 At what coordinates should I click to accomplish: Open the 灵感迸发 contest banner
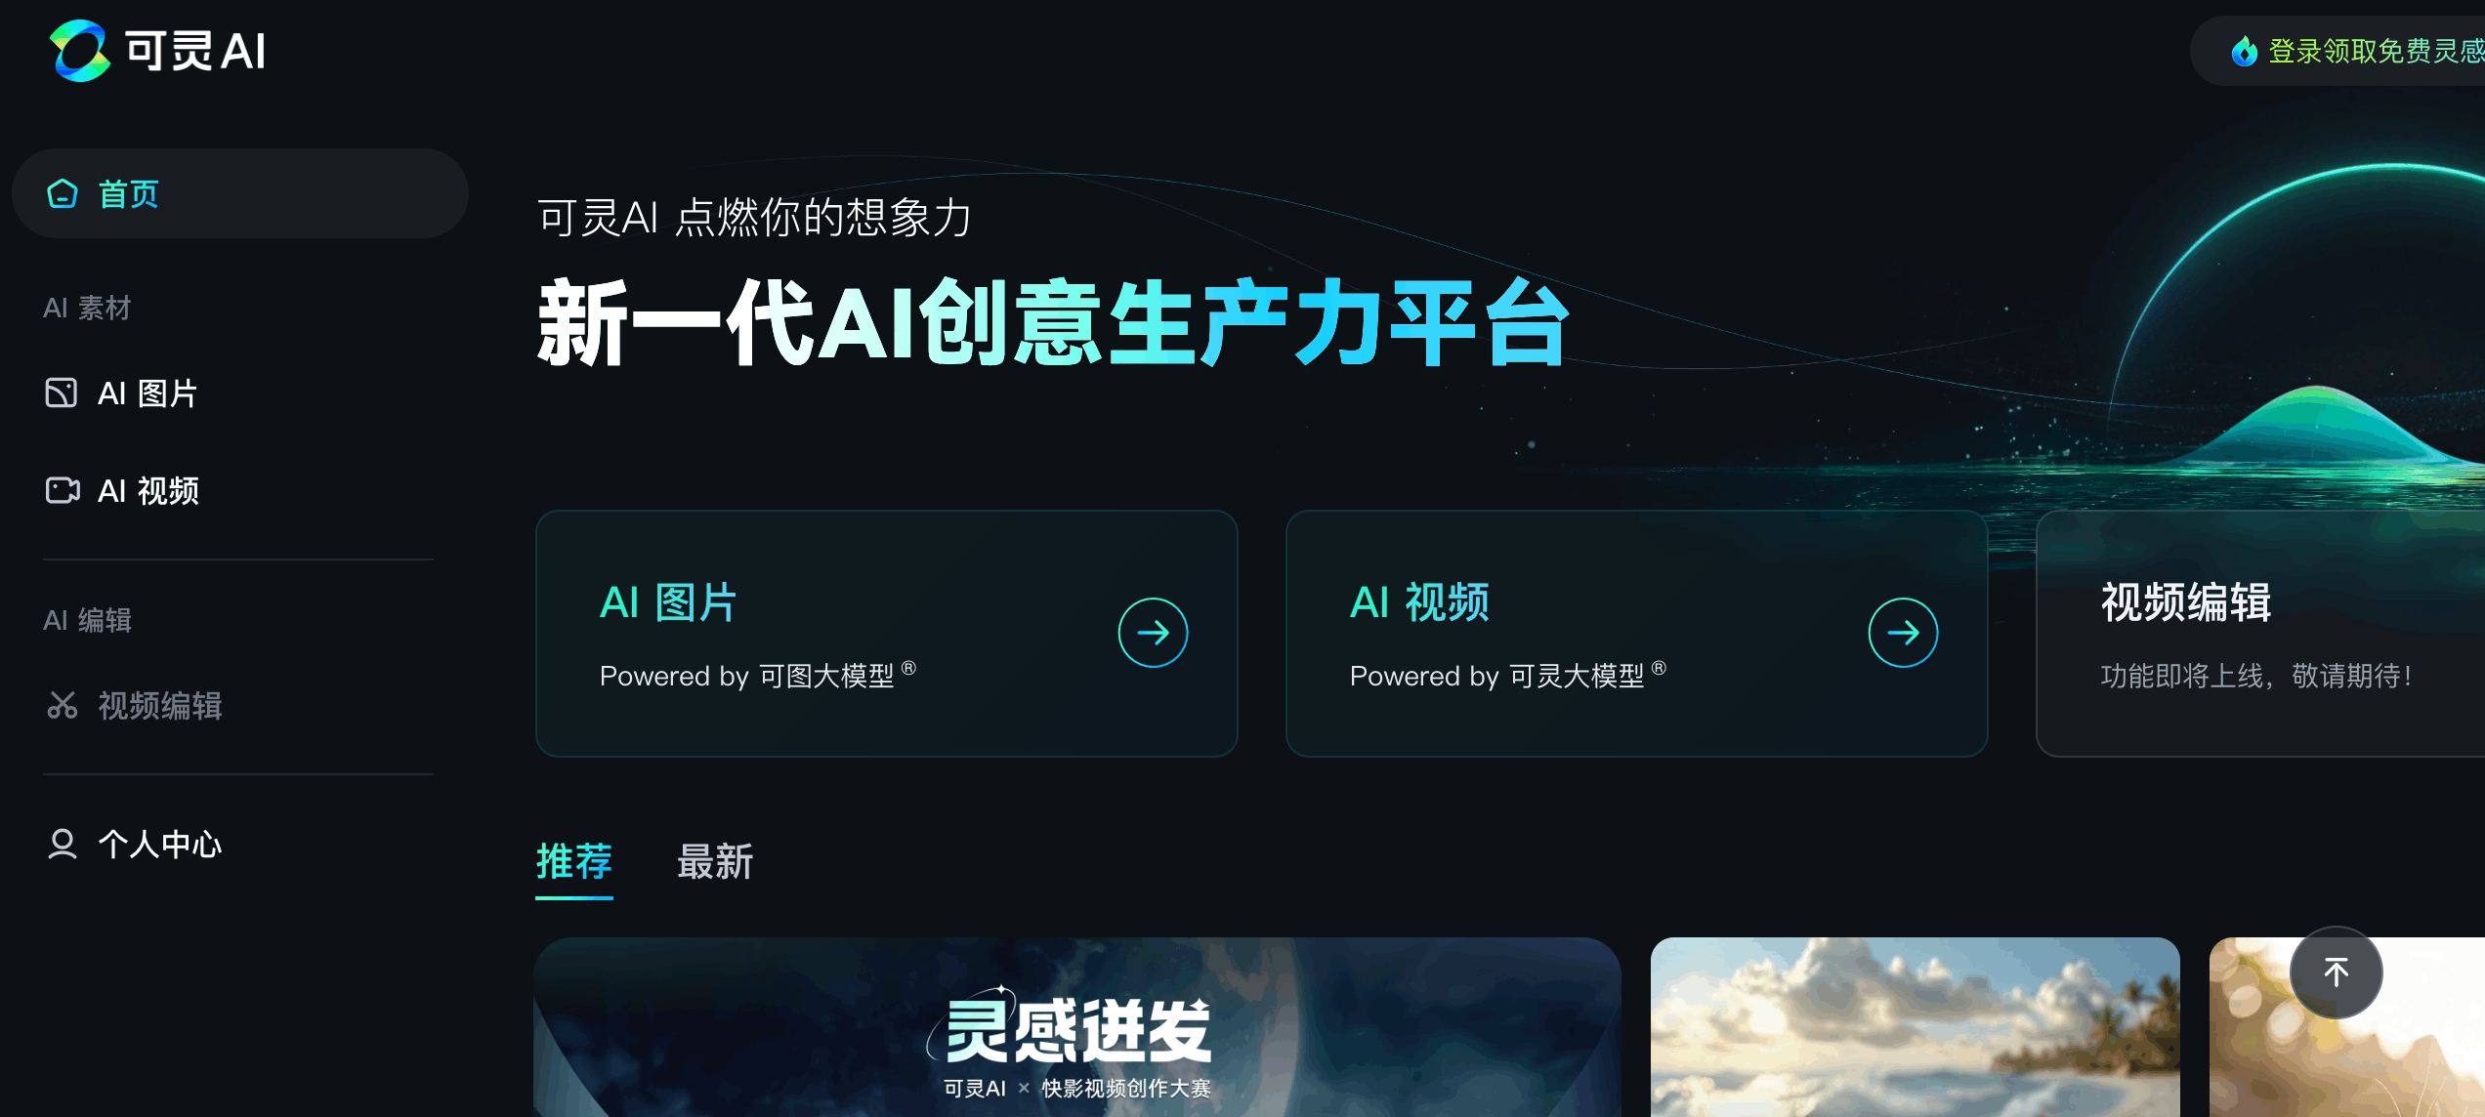coord(1077,1027)
